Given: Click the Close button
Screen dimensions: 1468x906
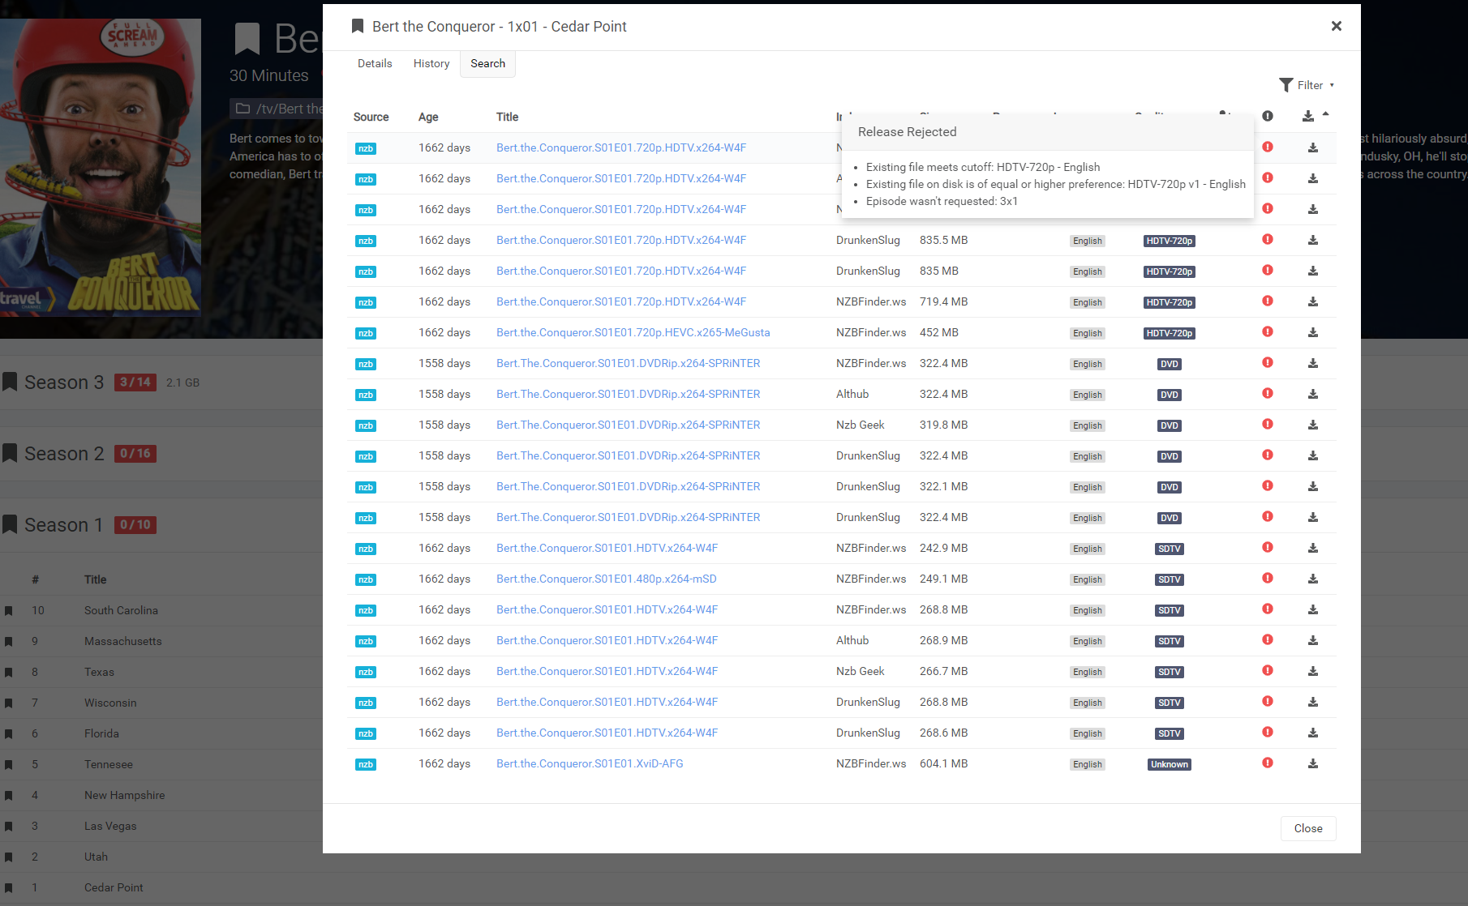Looking at the screenshot, I should [x=1307, y=827].
